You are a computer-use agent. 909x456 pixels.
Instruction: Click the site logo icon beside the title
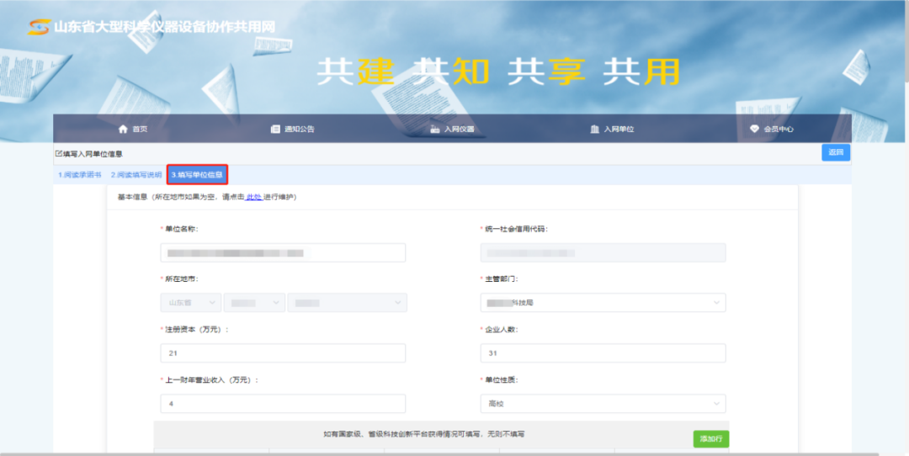click(x=39, y=27)
